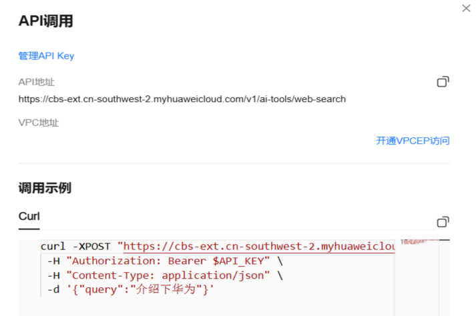Click the Authorization Bearer header line
This screenshot has height=316, width=476.
(165, 261)
